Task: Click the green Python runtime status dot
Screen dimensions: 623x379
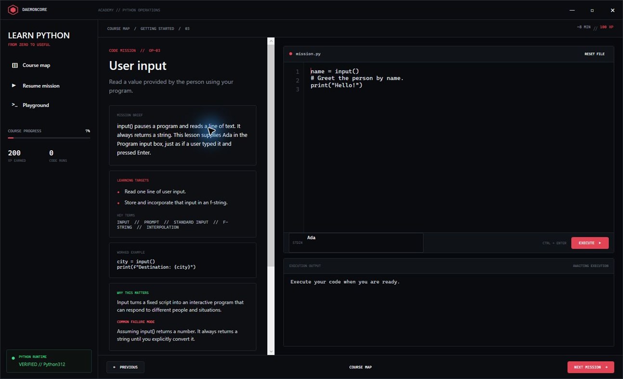Action: point(13,358)
